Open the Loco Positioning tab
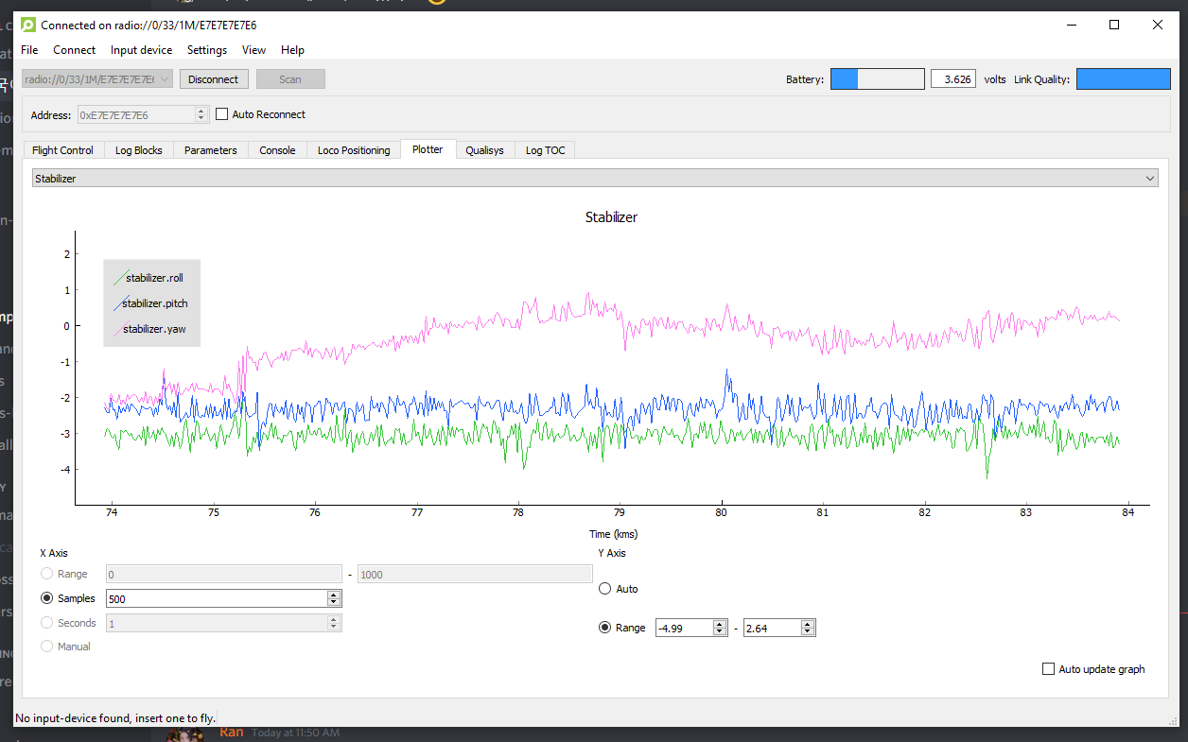The image size is (1188, 742). coord(353,150)
